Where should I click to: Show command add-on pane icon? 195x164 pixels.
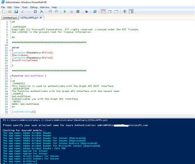[131, 12]
